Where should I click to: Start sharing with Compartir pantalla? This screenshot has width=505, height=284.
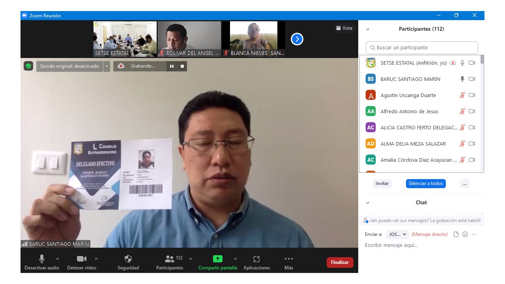(x=218, y=263)
